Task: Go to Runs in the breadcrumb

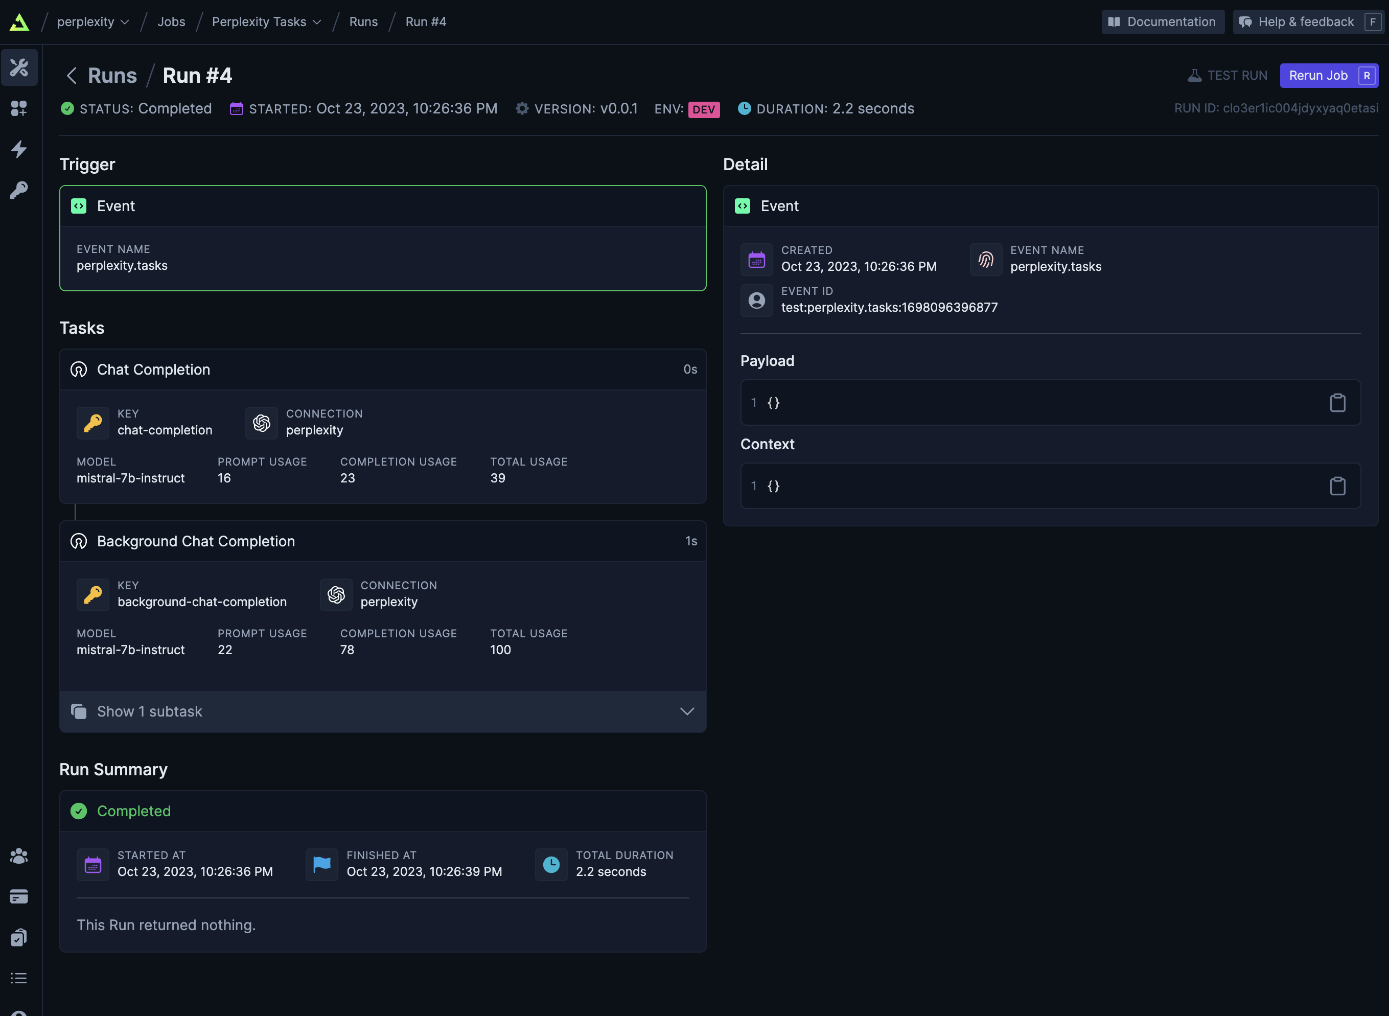Action: click(363, 22)
